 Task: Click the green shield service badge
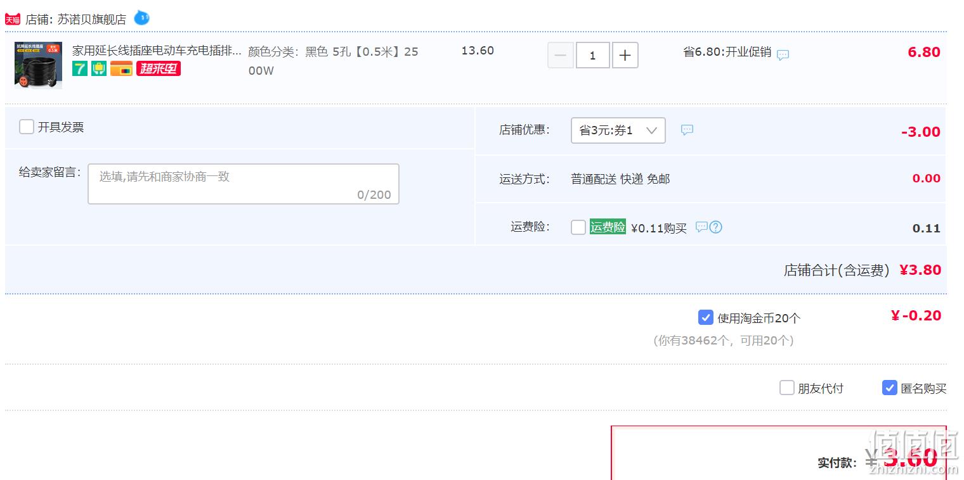99,68
